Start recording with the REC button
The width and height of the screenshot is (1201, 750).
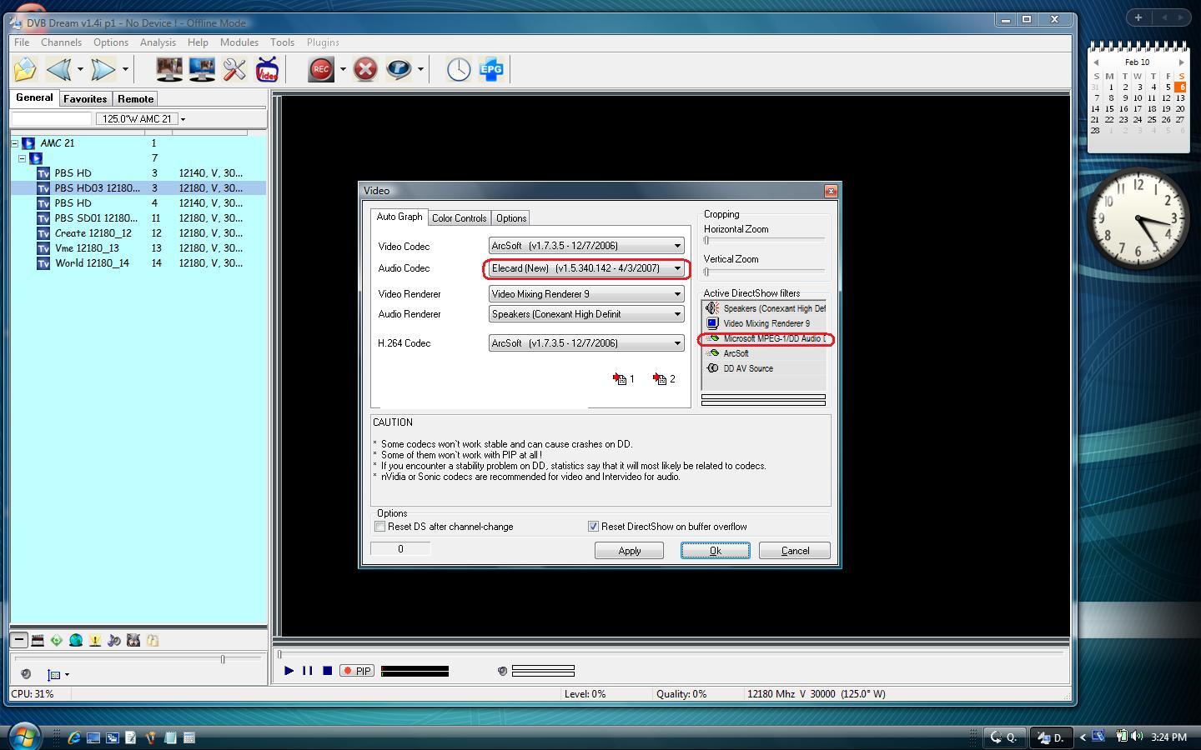(x=321, y=69)
